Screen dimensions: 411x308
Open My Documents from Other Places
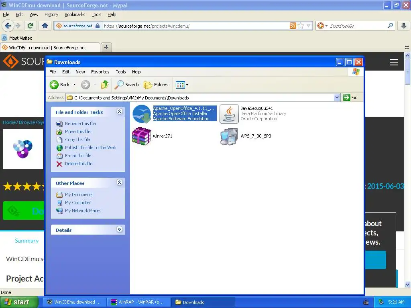pyautogui.click(x=79, y=195)
